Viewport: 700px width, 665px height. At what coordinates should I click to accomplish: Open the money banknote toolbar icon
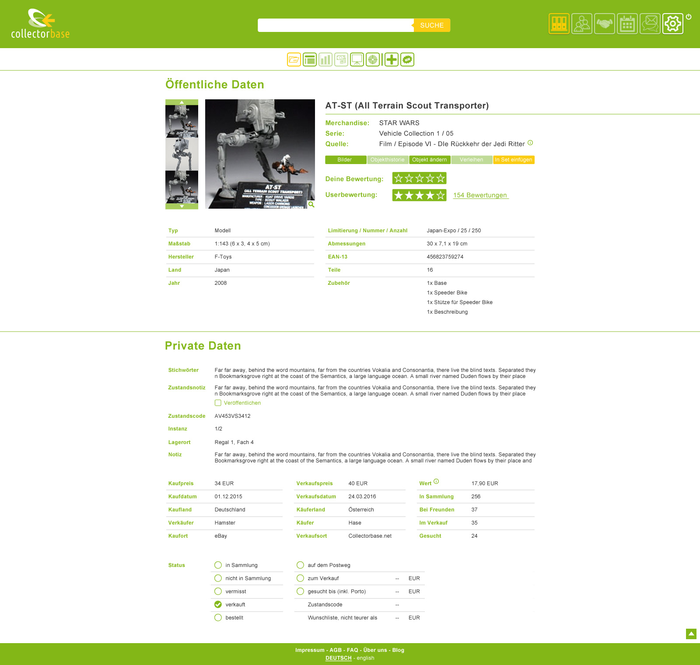341,59
